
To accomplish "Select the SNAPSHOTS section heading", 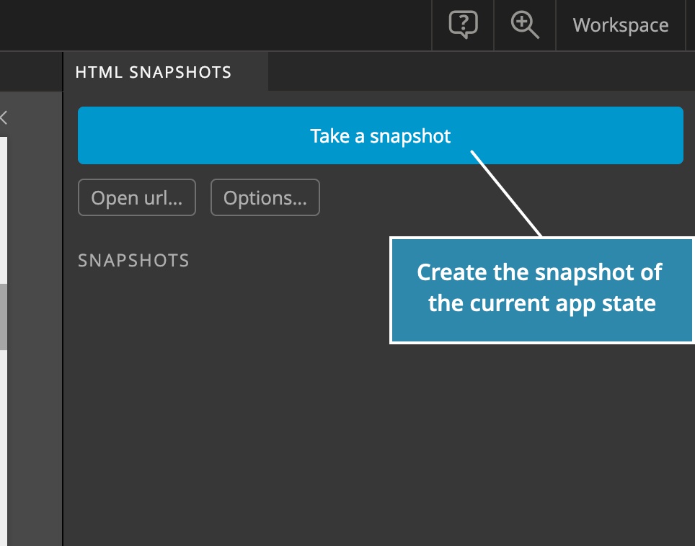I will pos(133,260).
